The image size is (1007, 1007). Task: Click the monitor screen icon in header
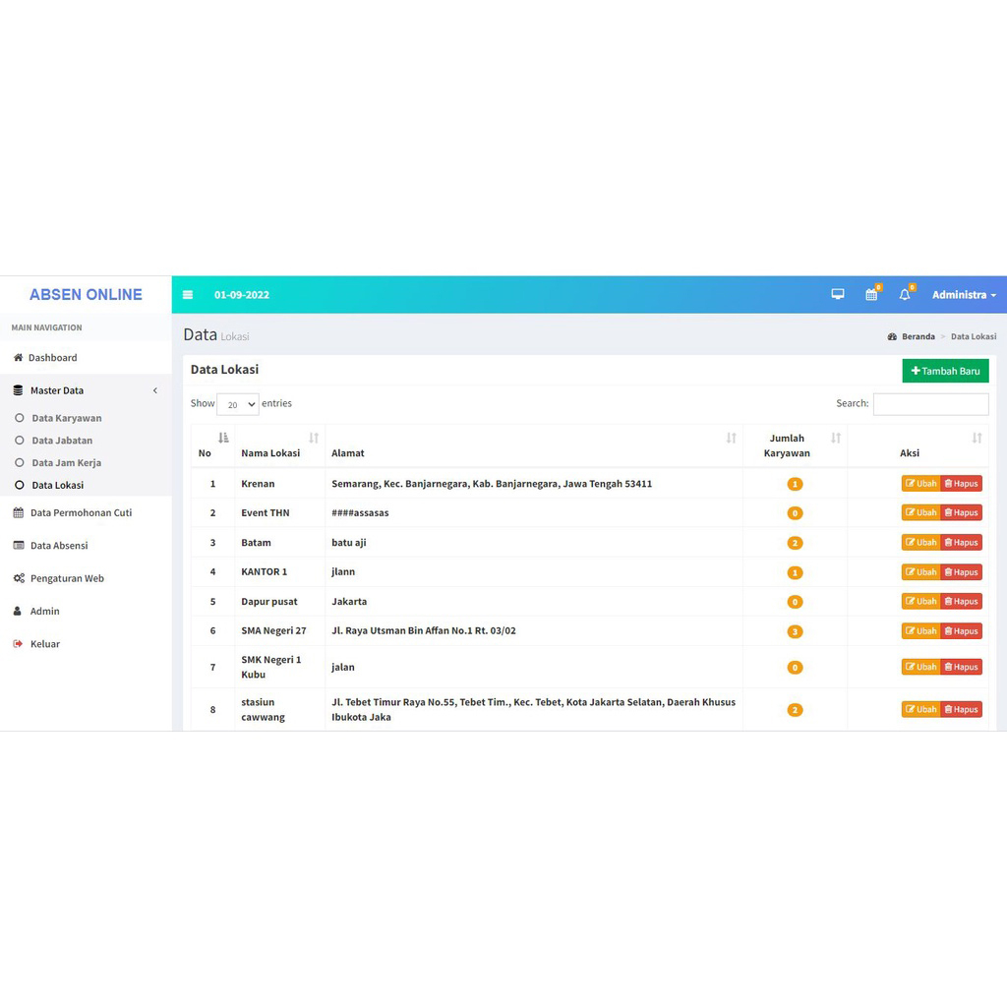point(838,294)
